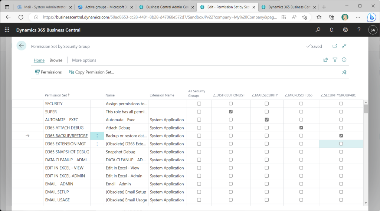Check EDIT IN EXCEL - VIEW for Z_MICROSOFT365
The width and height of the screenshot is (380, 211).
(301, 168)
